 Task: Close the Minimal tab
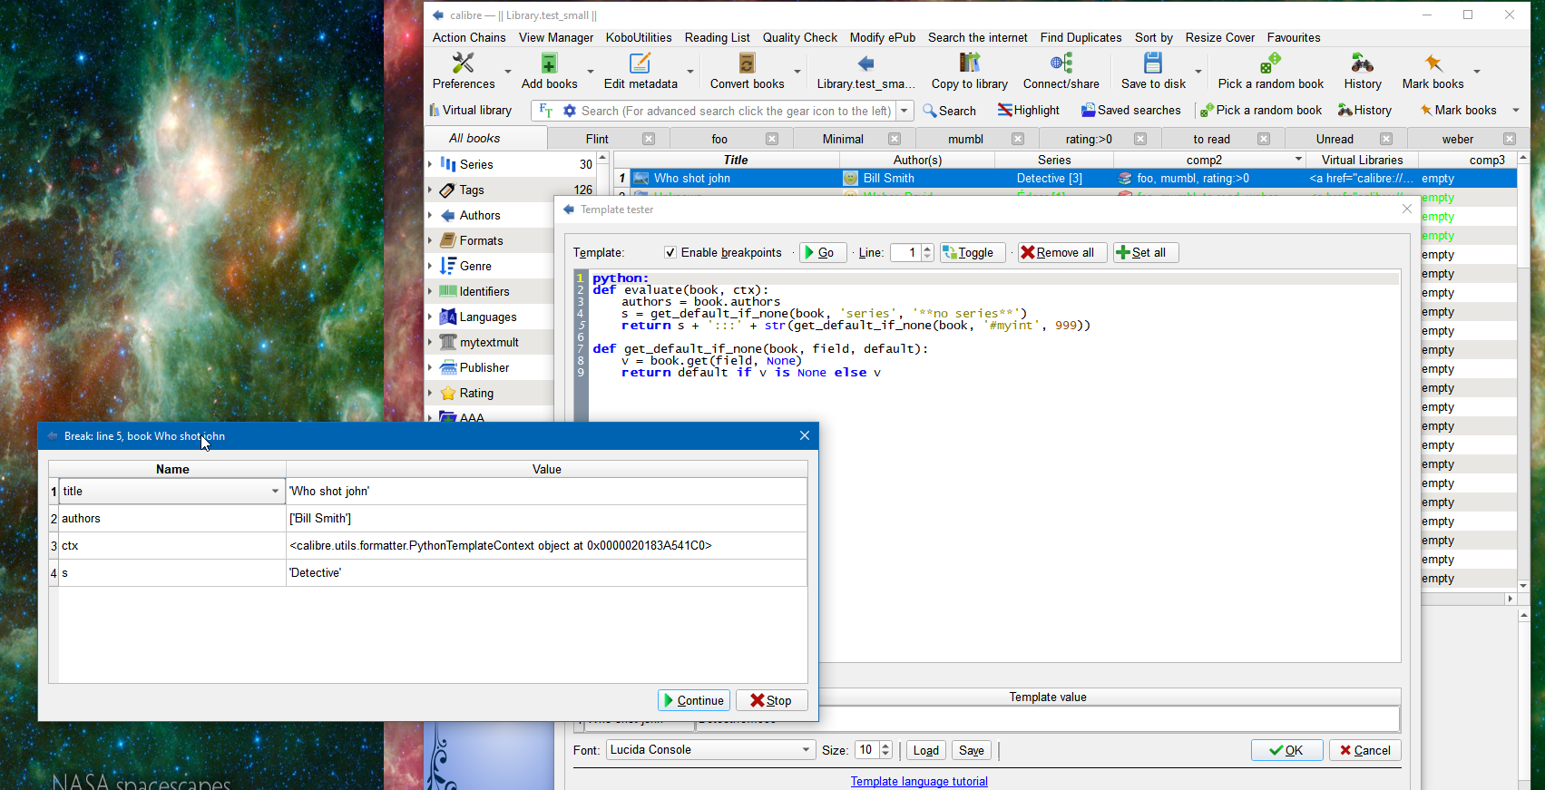pyautogui.click(x=895, y=139)
